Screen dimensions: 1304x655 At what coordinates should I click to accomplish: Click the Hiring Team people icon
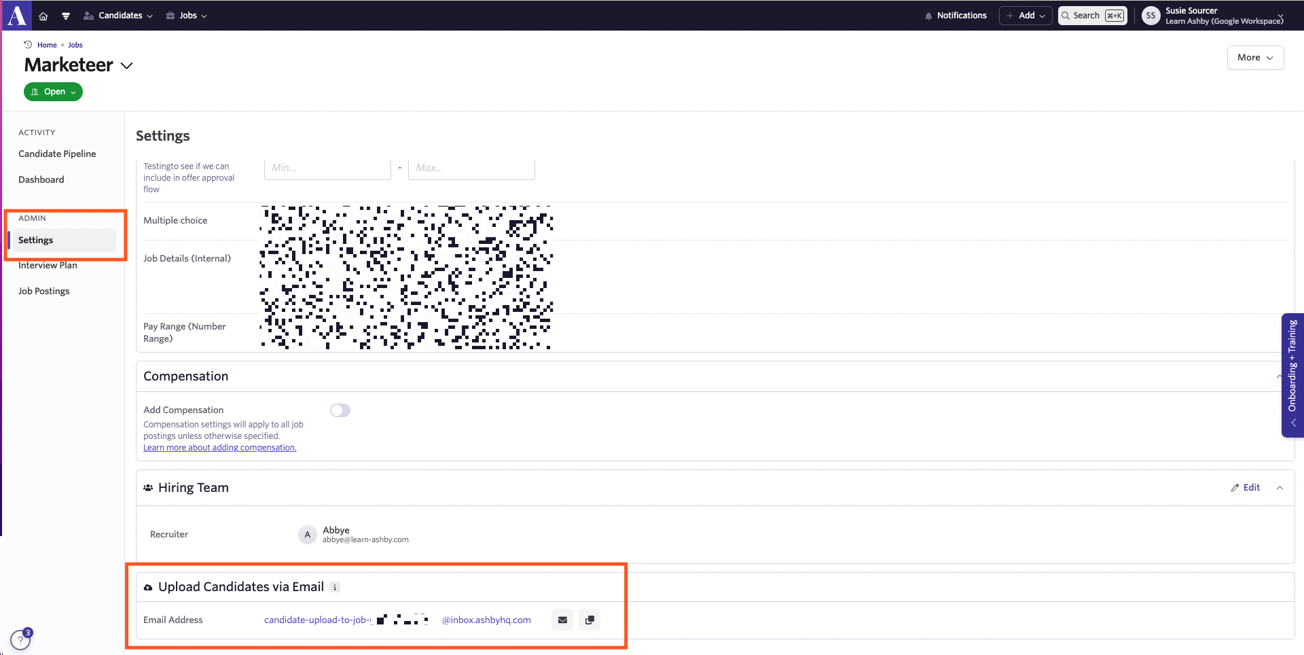(148, 488)
